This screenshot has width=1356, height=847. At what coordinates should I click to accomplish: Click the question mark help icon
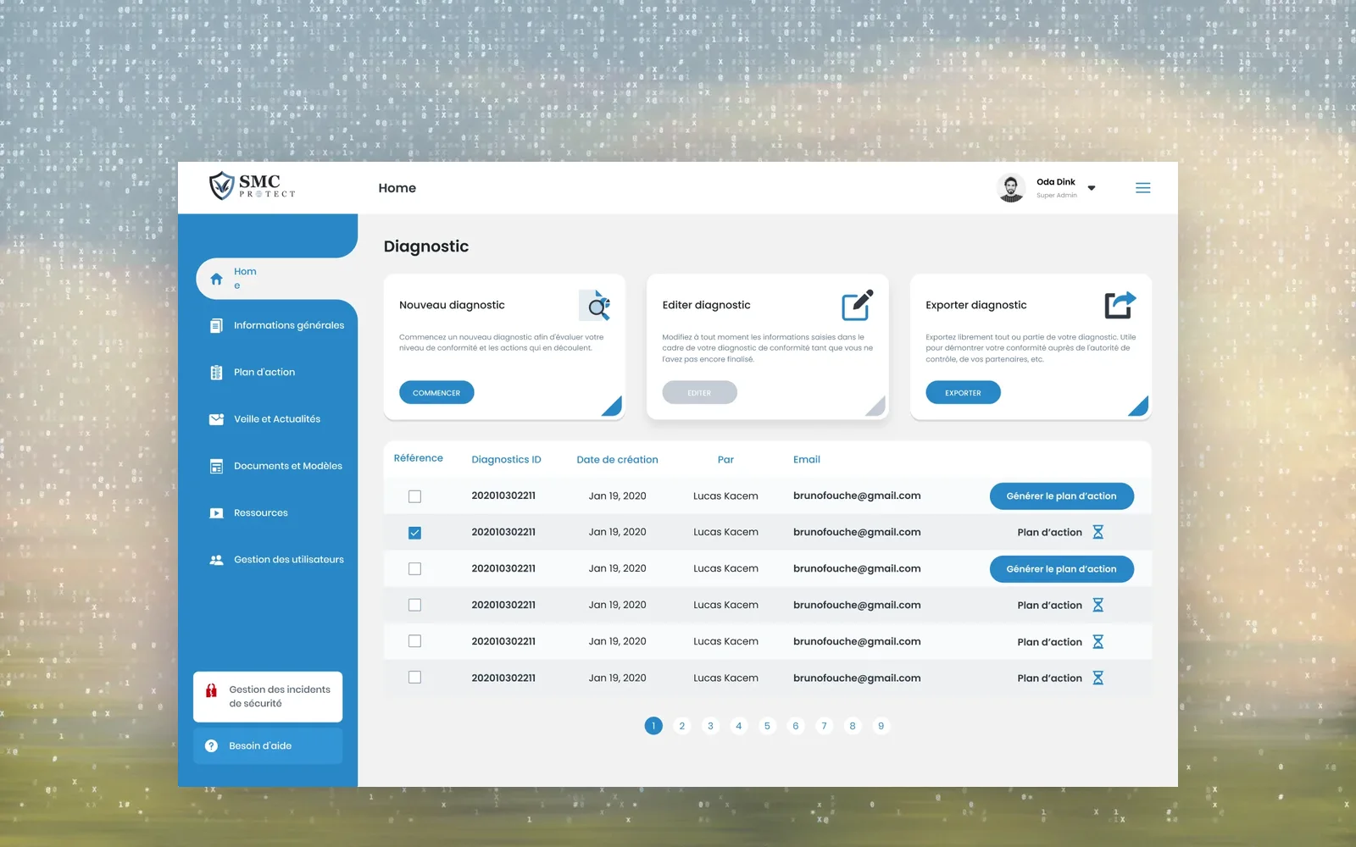[x=211, y=746]
